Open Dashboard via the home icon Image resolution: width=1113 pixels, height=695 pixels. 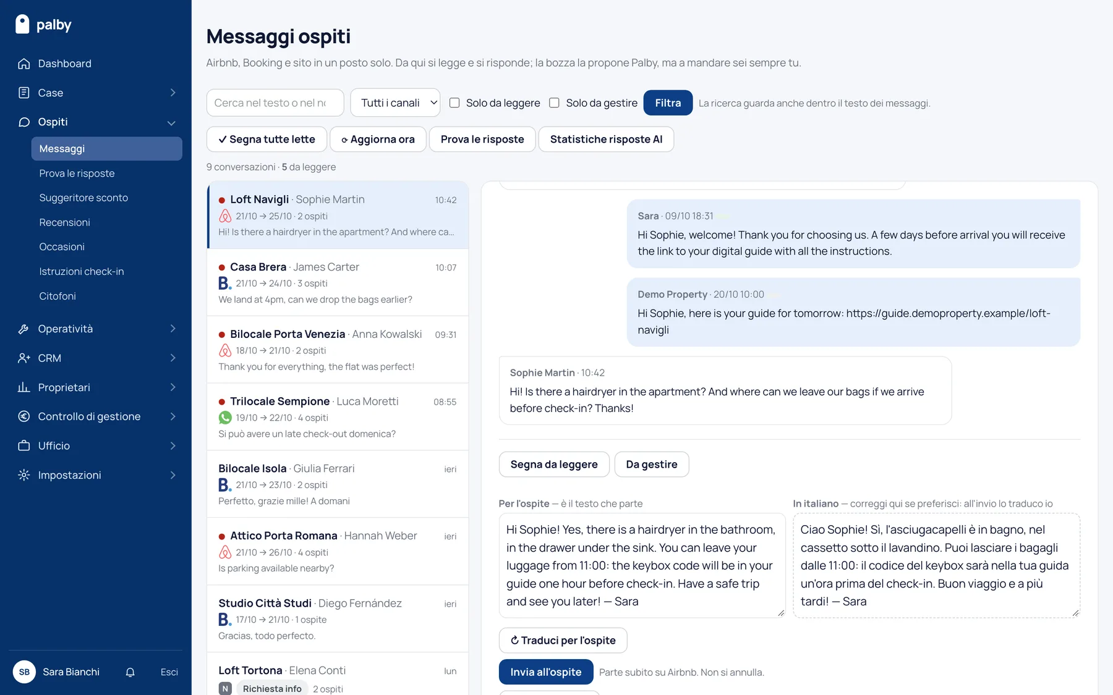pyautogui.click(x=24, y=64)
